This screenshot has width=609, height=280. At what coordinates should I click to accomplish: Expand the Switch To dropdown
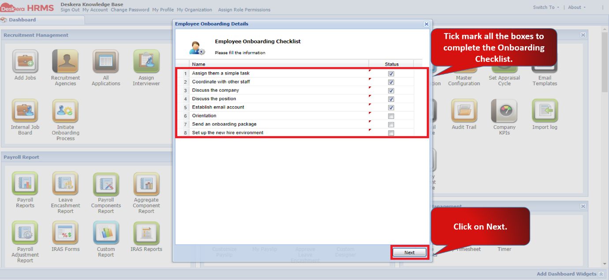pos(546,7)
